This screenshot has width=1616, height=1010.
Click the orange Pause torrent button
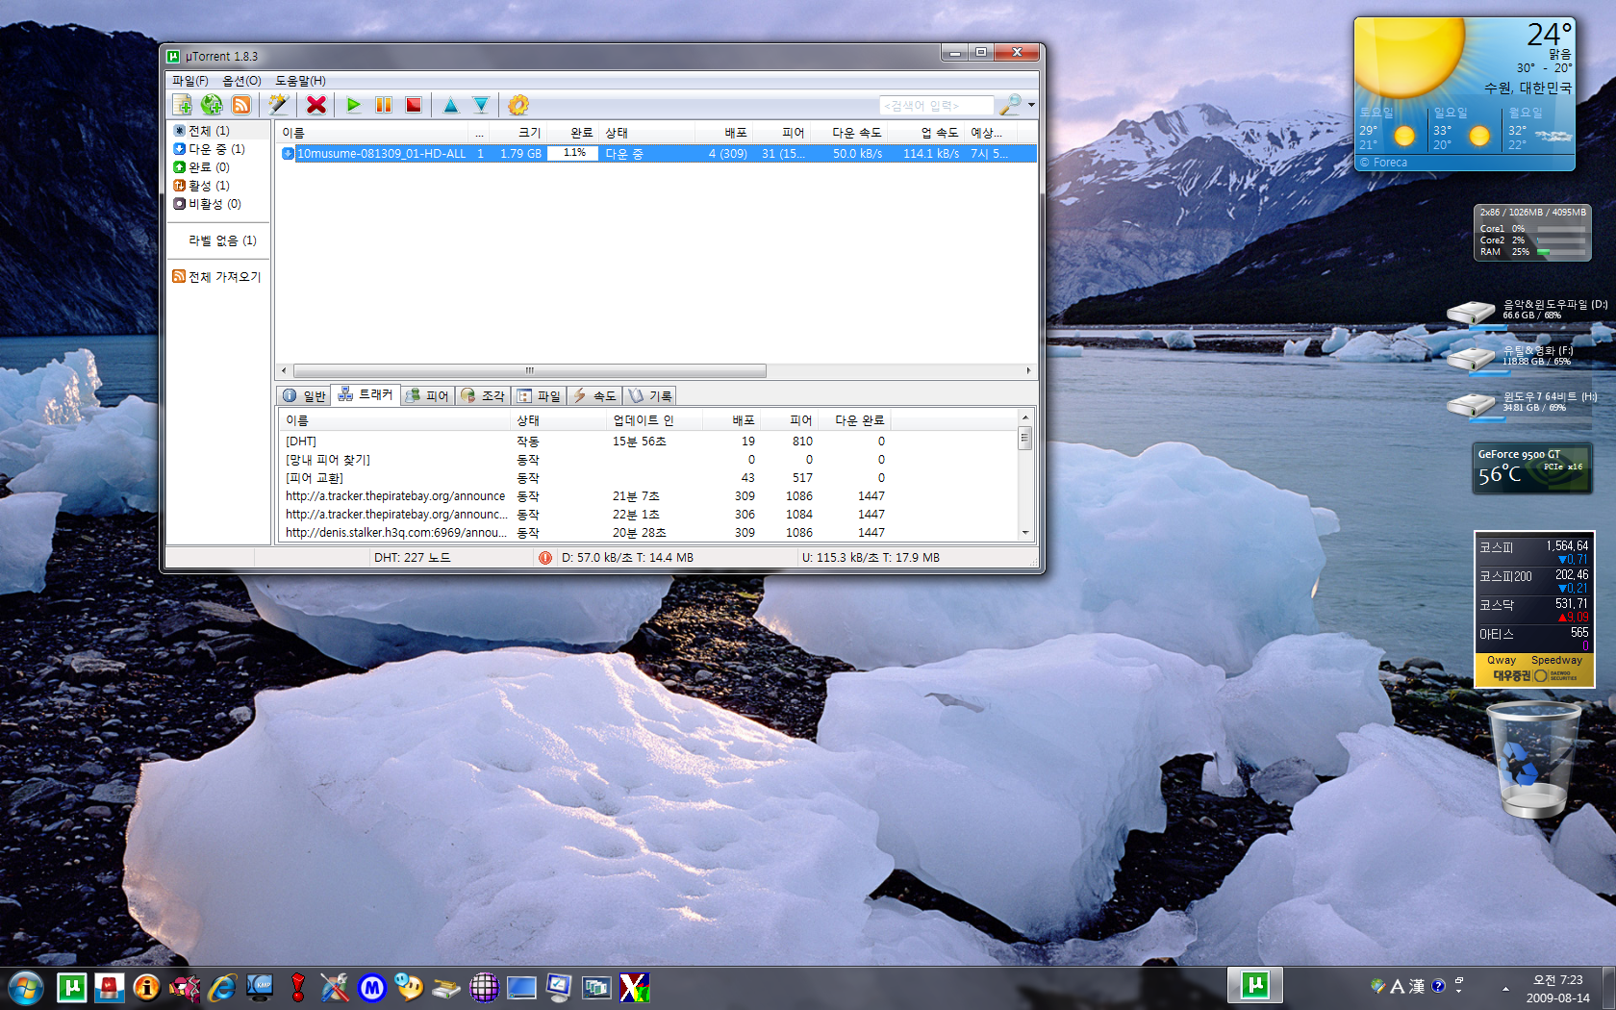point(384,105)
